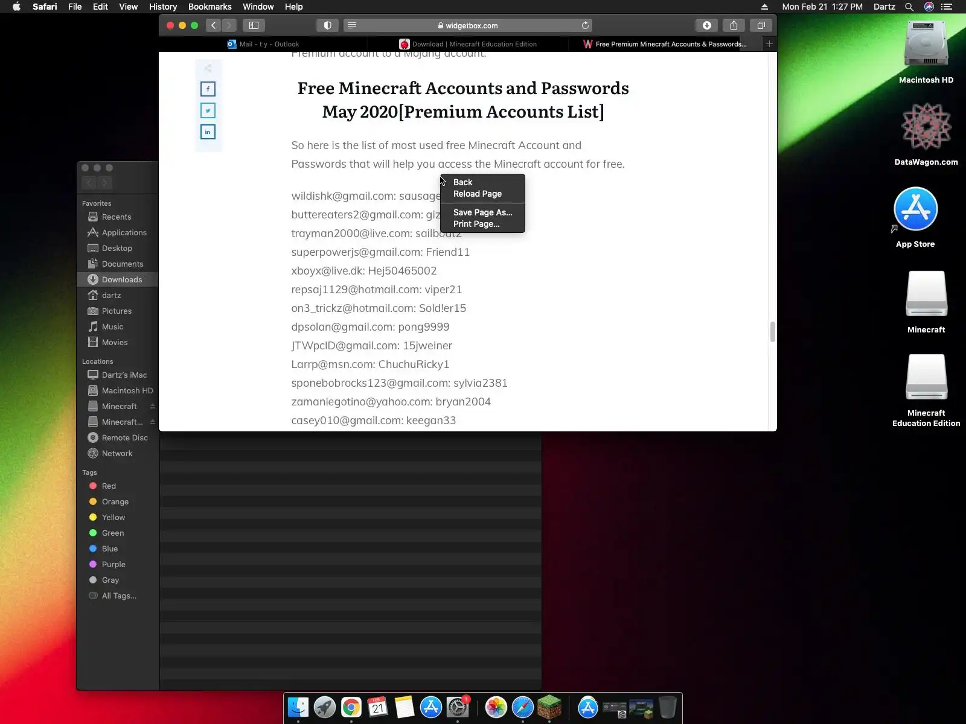Launch Google Chrome from the Dock
The image size is (966, 724).
(351, 707)
